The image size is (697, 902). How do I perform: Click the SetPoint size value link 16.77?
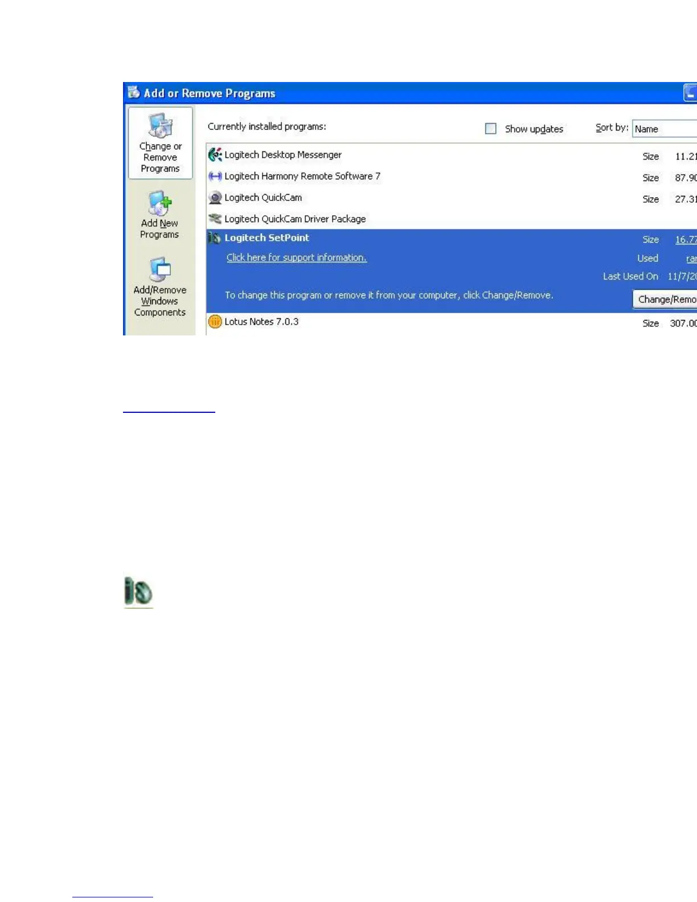tap(686, 240)
